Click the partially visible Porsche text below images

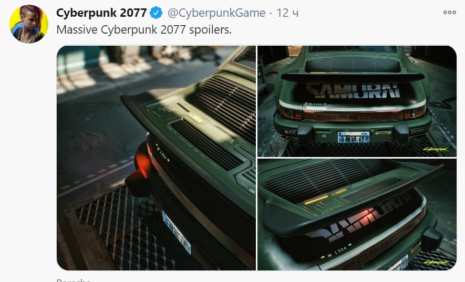click(73, 279)
